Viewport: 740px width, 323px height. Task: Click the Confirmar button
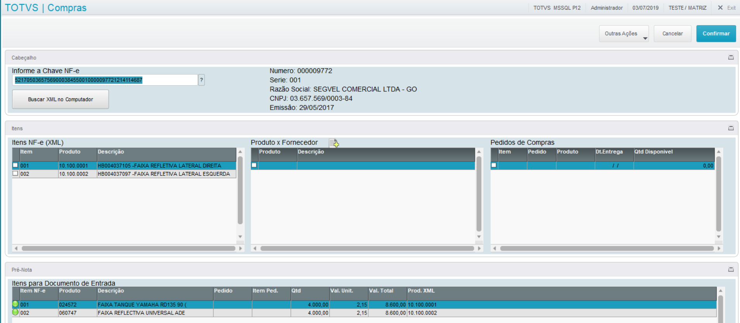point(716,34)
